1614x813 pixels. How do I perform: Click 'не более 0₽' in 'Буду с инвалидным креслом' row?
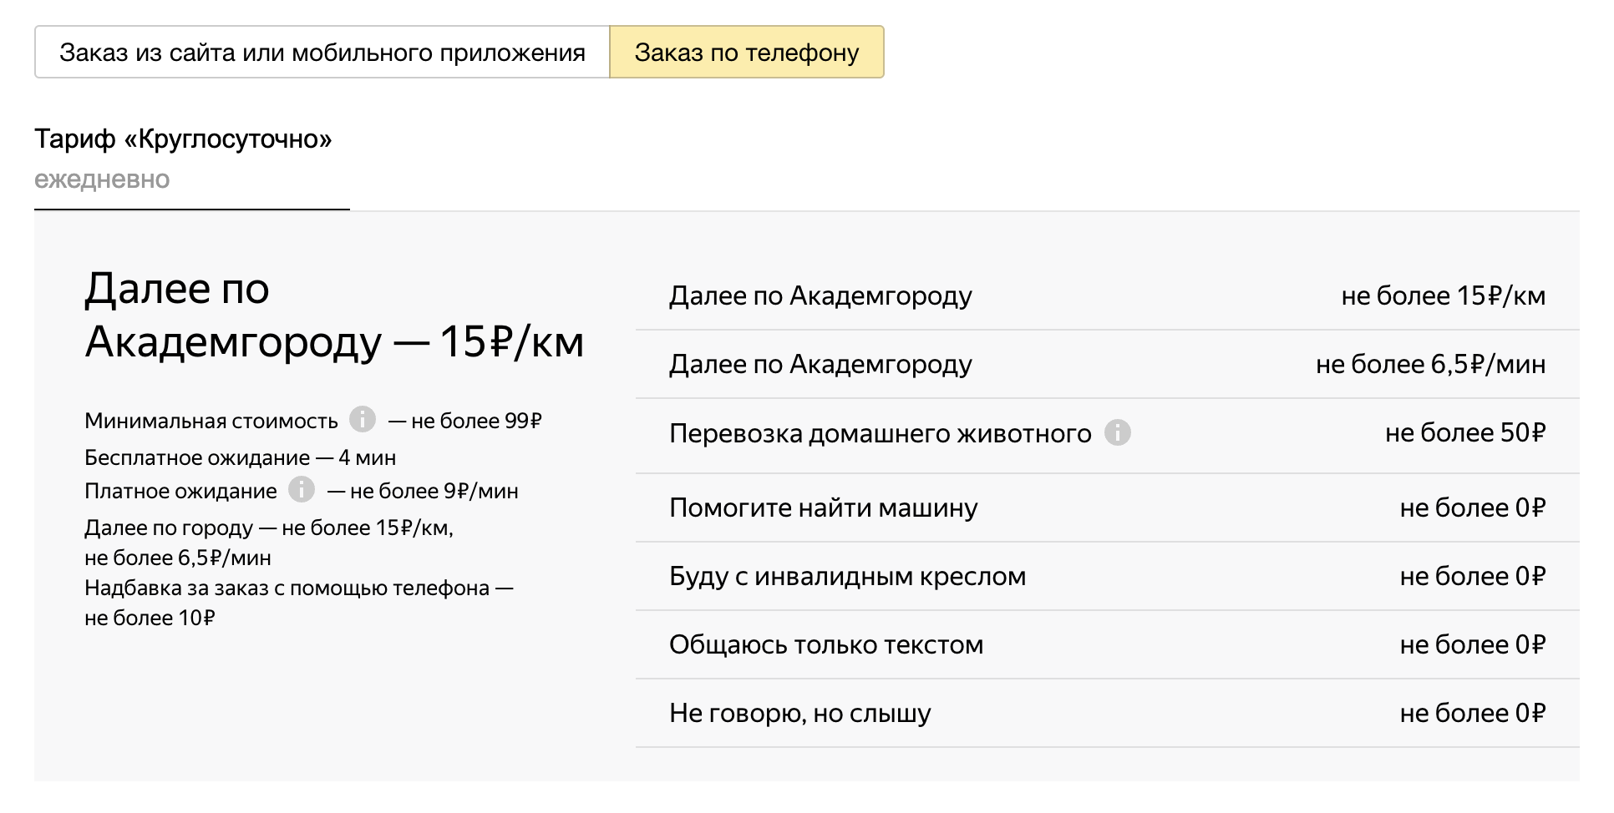(x=1473, y=576)
